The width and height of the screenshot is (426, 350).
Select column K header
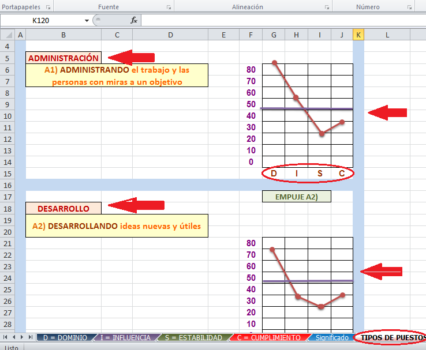pyautogui.click(x=358, y=35)
